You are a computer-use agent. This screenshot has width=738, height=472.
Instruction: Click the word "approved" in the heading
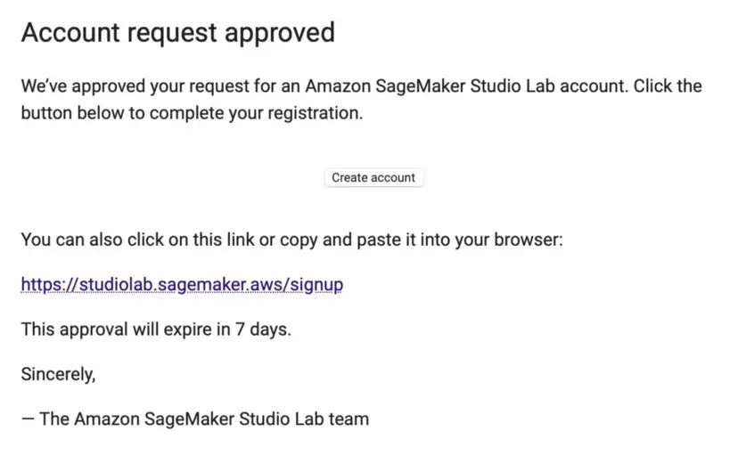click(280, 34)
